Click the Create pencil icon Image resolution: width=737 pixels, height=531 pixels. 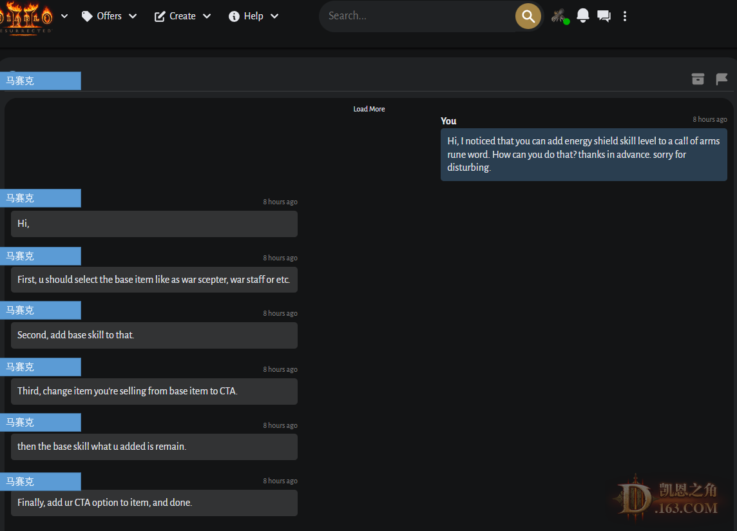160,17
